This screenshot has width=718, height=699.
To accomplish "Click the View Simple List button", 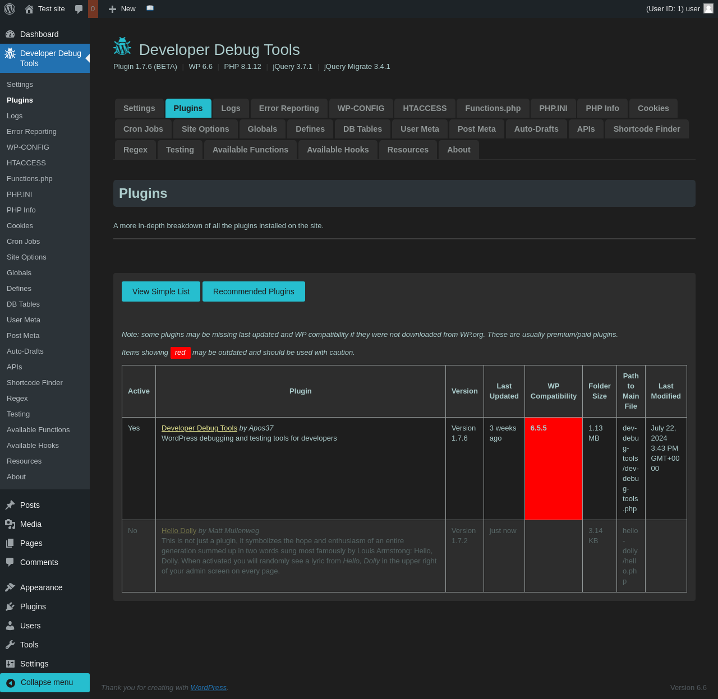I will (x=161, y=291).
